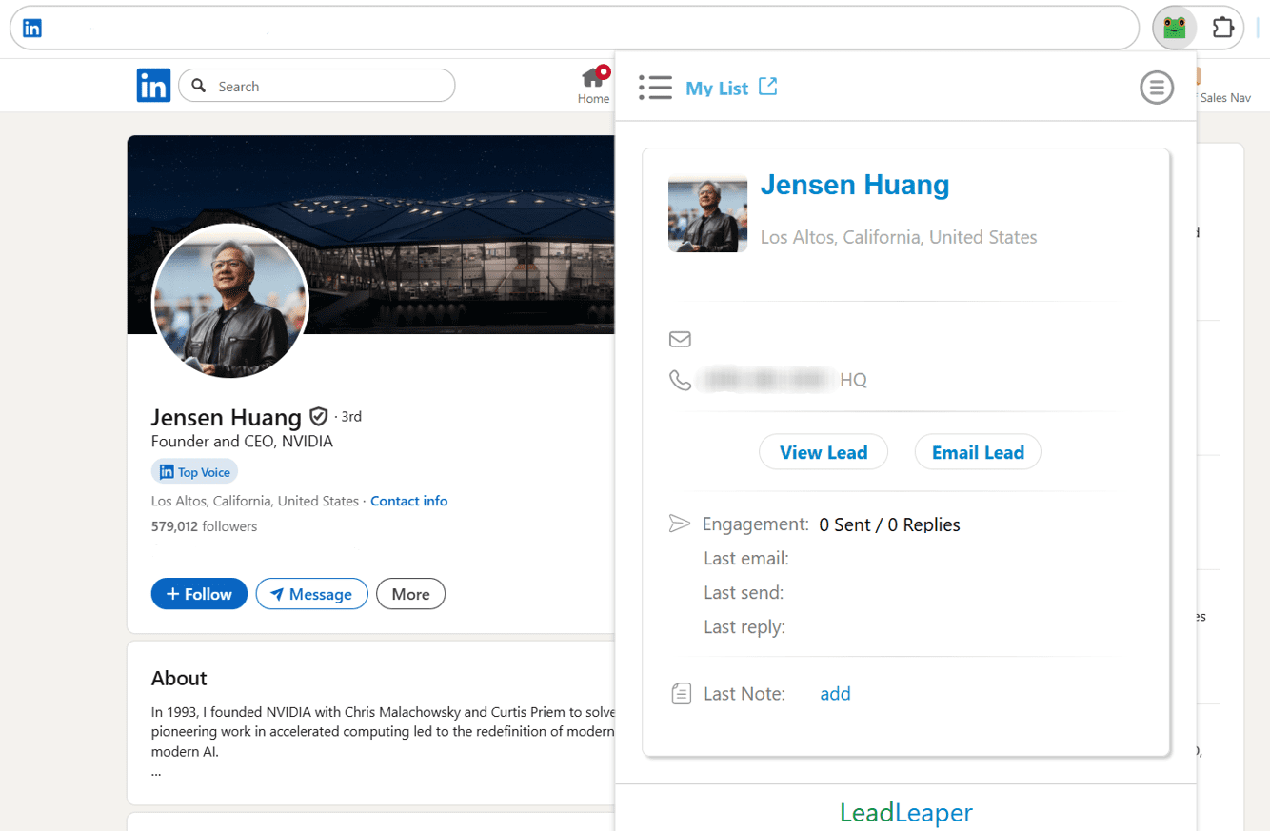Click the phone handset icon
1270x831 pixels.
680,381
